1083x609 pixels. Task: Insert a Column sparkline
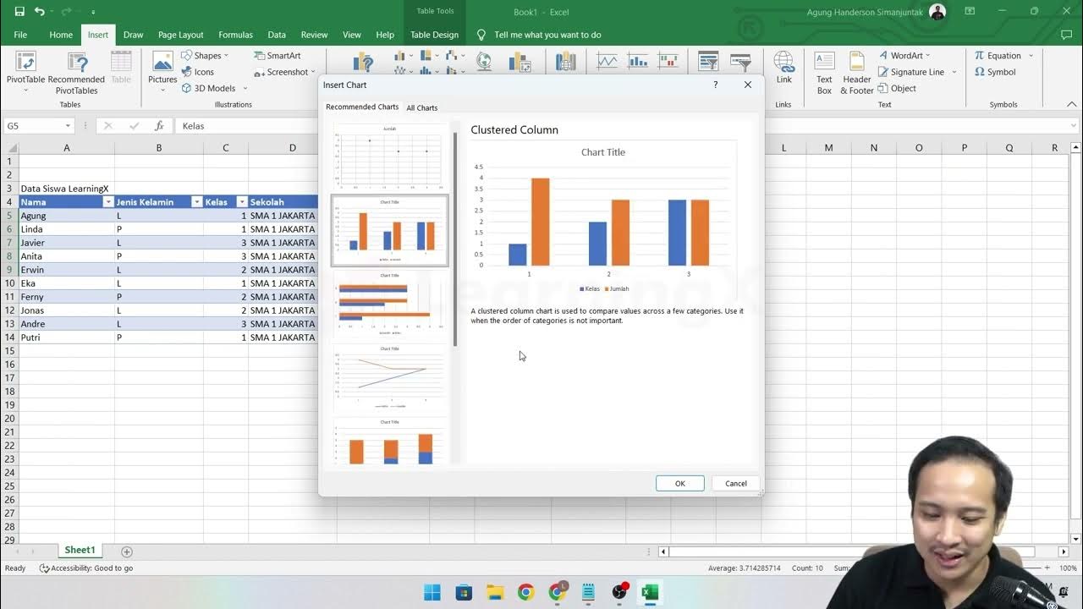[638, 62]
